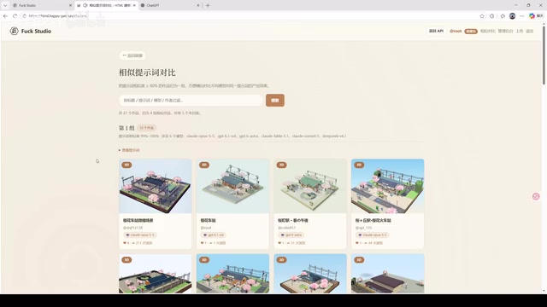Click the browser address bar URL
Image resolution: width=547 pixels, height=307 pixels.
pos(57,16)
